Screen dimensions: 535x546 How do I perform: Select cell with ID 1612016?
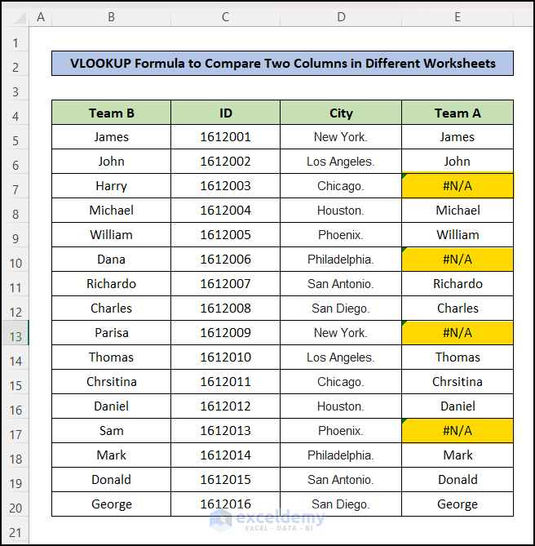[x=225, y=504]
